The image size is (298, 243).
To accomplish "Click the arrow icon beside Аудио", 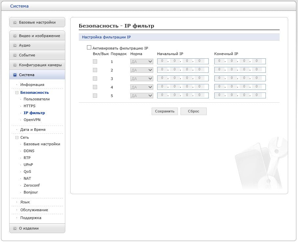I will [15, 45].
